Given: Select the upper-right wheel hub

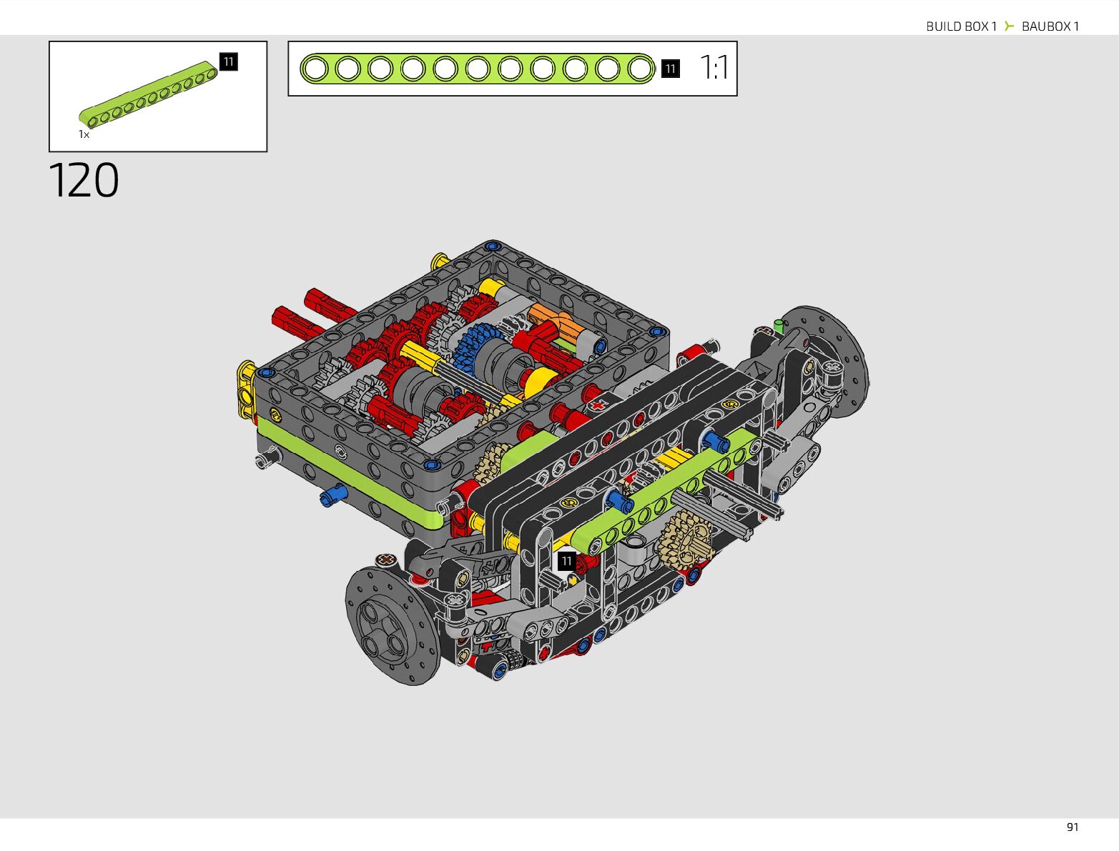Looking at the screenshot, I should (x=833, y=361).
